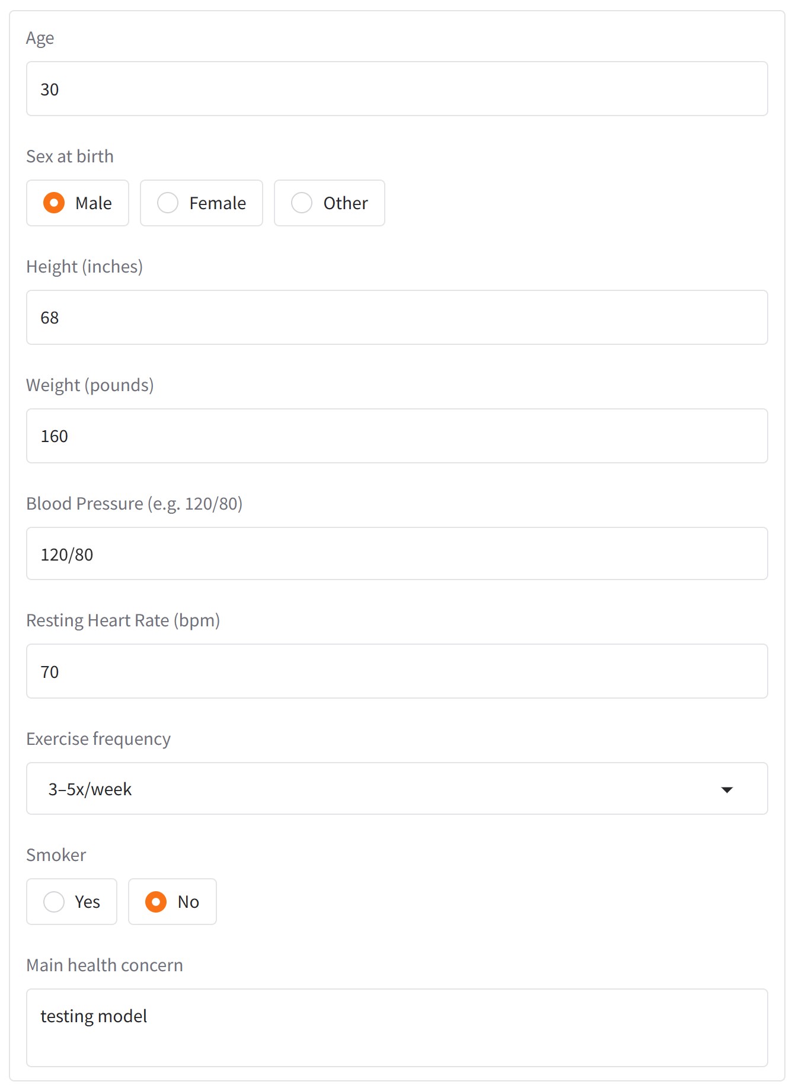
Task: Click the Age label
Action: coord(39,37)
